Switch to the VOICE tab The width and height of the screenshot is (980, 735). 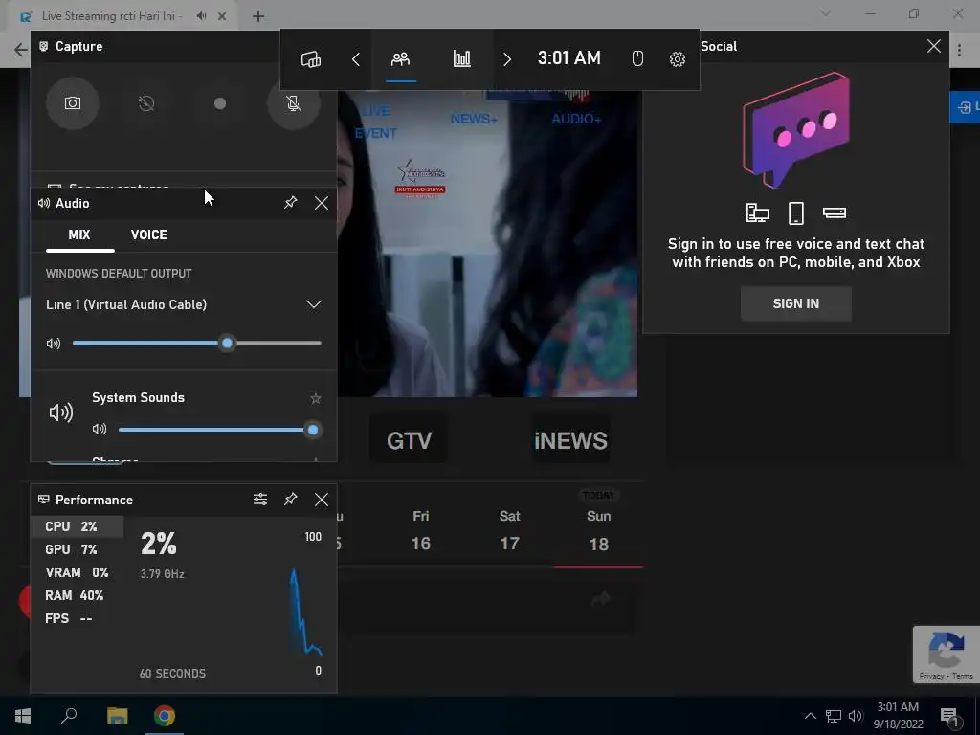148,235
